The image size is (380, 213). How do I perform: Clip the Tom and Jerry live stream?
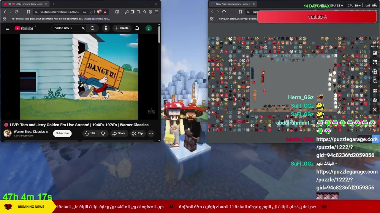pyautogui.click(x=137, y=133)
